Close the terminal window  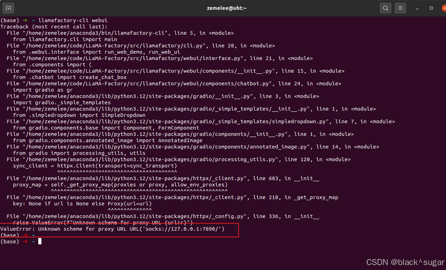(444, 8)
